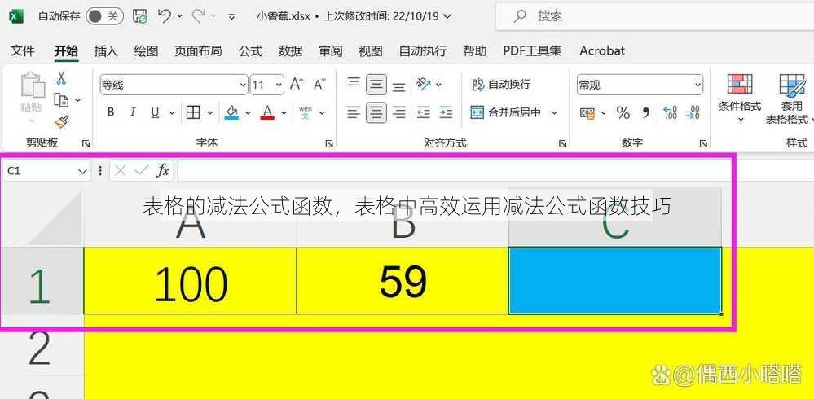The width and height of the screenshot is (814, 399).
Task: Click the Decrease Decimal icon
Action: click(x=693, y=112)
